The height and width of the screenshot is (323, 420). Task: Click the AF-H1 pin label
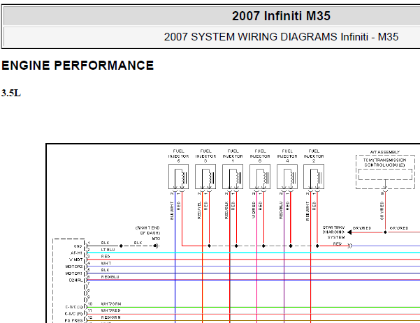[76, 253]
